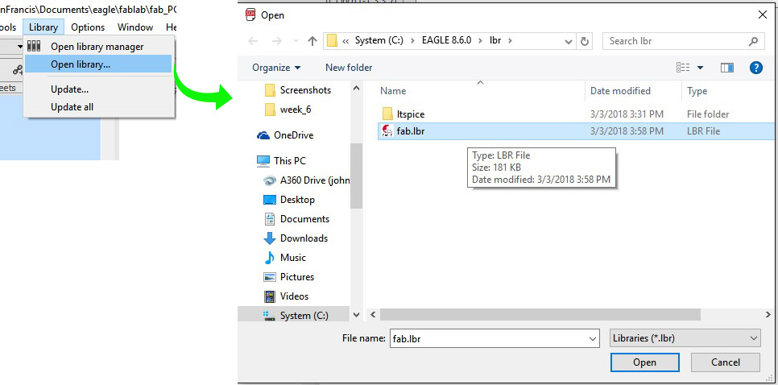This screenshot has width=778, height=385.
Task: Expand the File name combo dropdown
Action: coord(593,339)
